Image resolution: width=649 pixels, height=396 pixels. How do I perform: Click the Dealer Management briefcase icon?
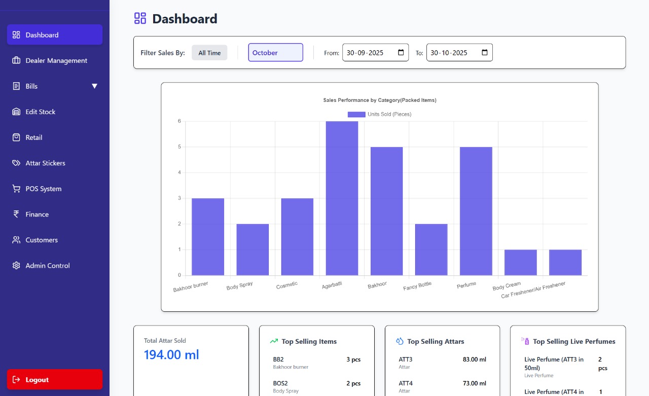16,60
